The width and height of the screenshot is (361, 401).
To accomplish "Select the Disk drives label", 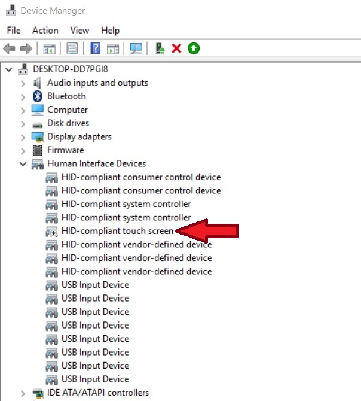I will pos(68,123).
